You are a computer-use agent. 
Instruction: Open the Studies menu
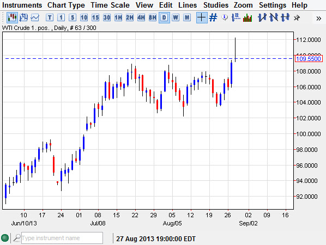[216, 5]
